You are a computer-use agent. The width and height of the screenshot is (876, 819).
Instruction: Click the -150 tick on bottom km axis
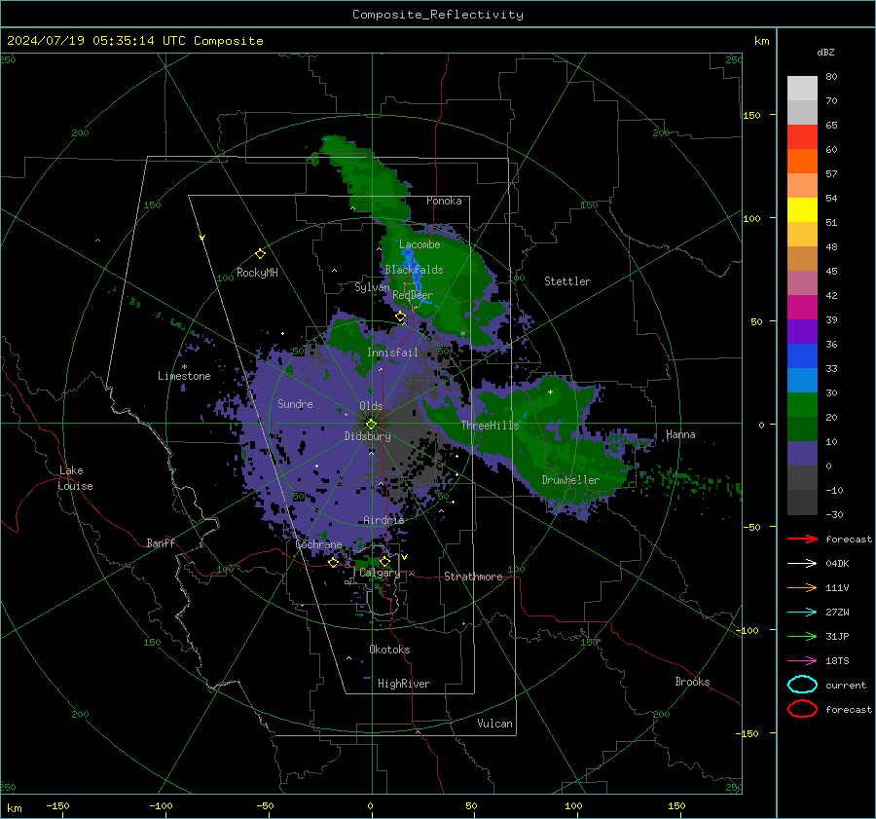tap(57, 805)
